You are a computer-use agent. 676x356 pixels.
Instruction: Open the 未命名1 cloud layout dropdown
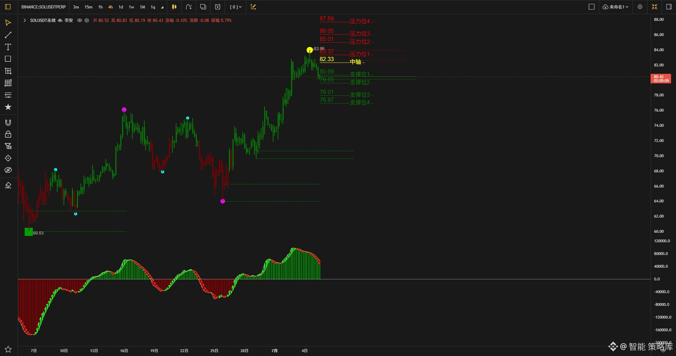click(616, 7)
